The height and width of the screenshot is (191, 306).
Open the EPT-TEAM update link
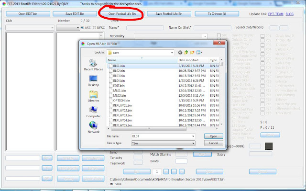click(275, 14)
